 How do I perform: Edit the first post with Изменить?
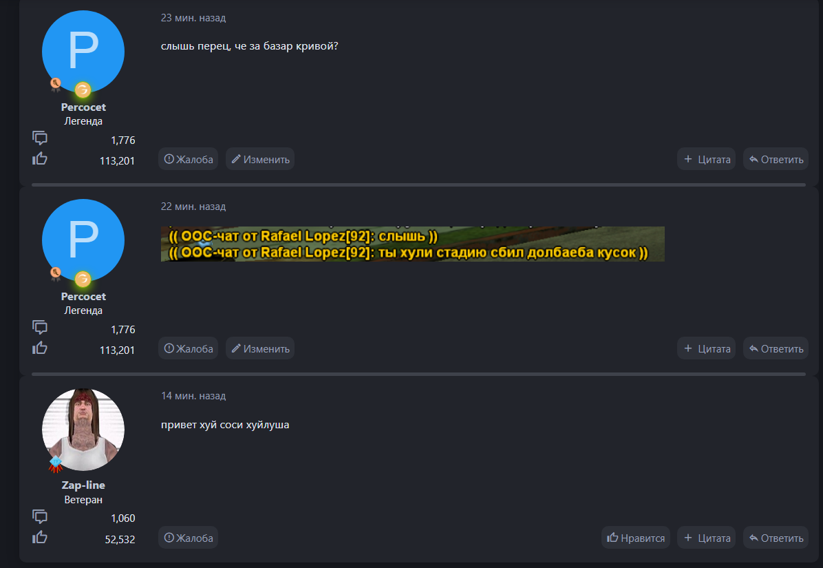point(260,159)
